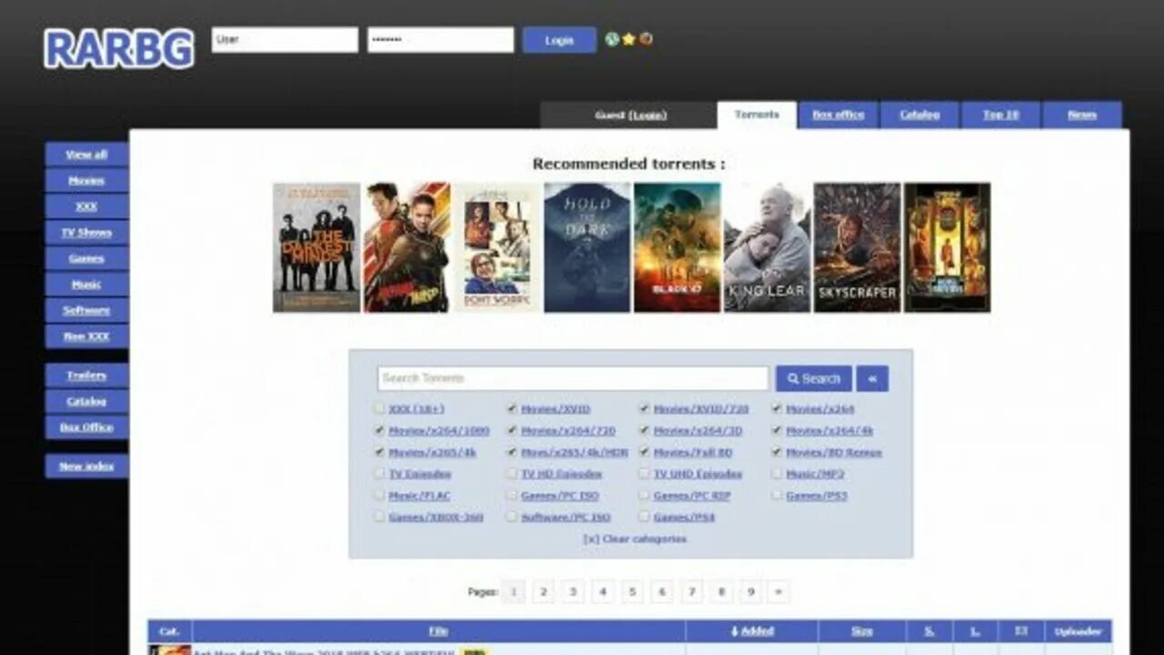Sort by the Size column header
This screenshot has height=655, width=1164.
(862, 631)
